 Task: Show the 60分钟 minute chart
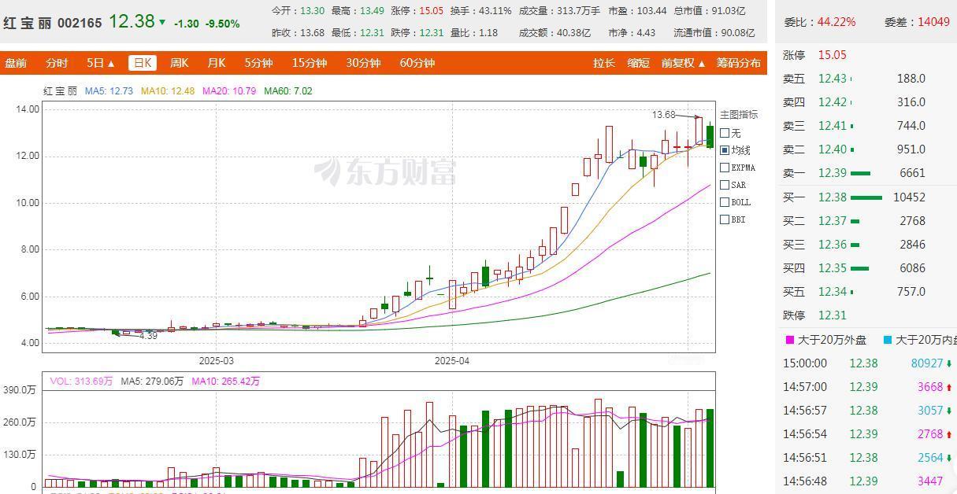(x=417, y=63)
